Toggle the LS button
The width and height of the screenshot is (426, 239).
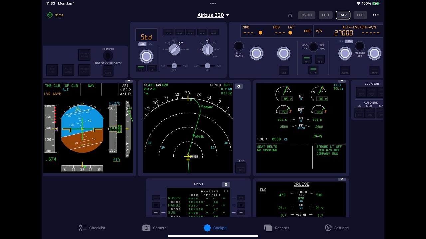152,68
